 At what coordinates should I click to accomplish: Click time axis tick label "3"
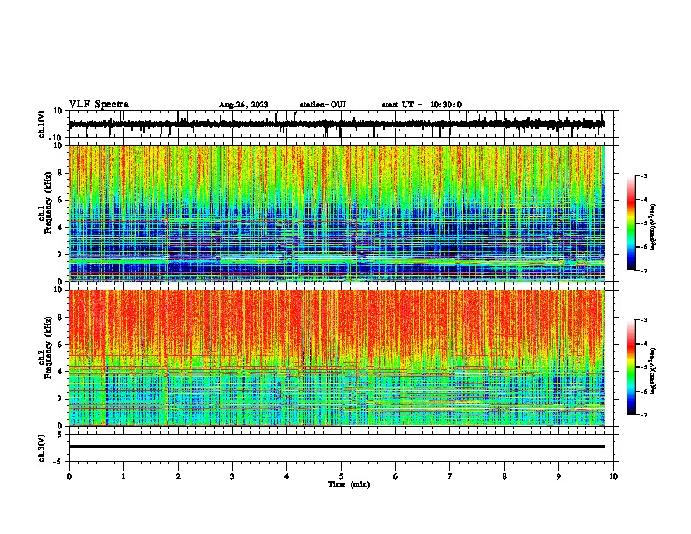pos(232,476)
